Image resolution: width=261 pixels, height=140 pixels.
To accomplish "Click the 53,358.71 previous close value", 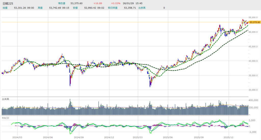I will coord(130,8).
